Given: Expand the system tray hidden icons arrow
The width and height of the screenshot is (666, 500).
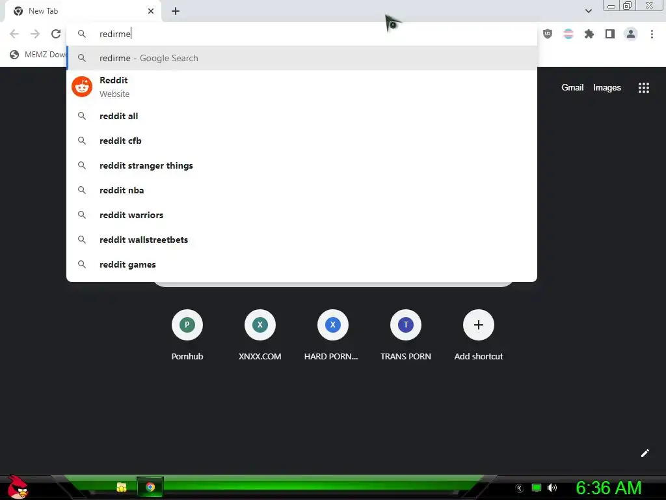Looking at the screenshot, I should [x=520, y=488].
